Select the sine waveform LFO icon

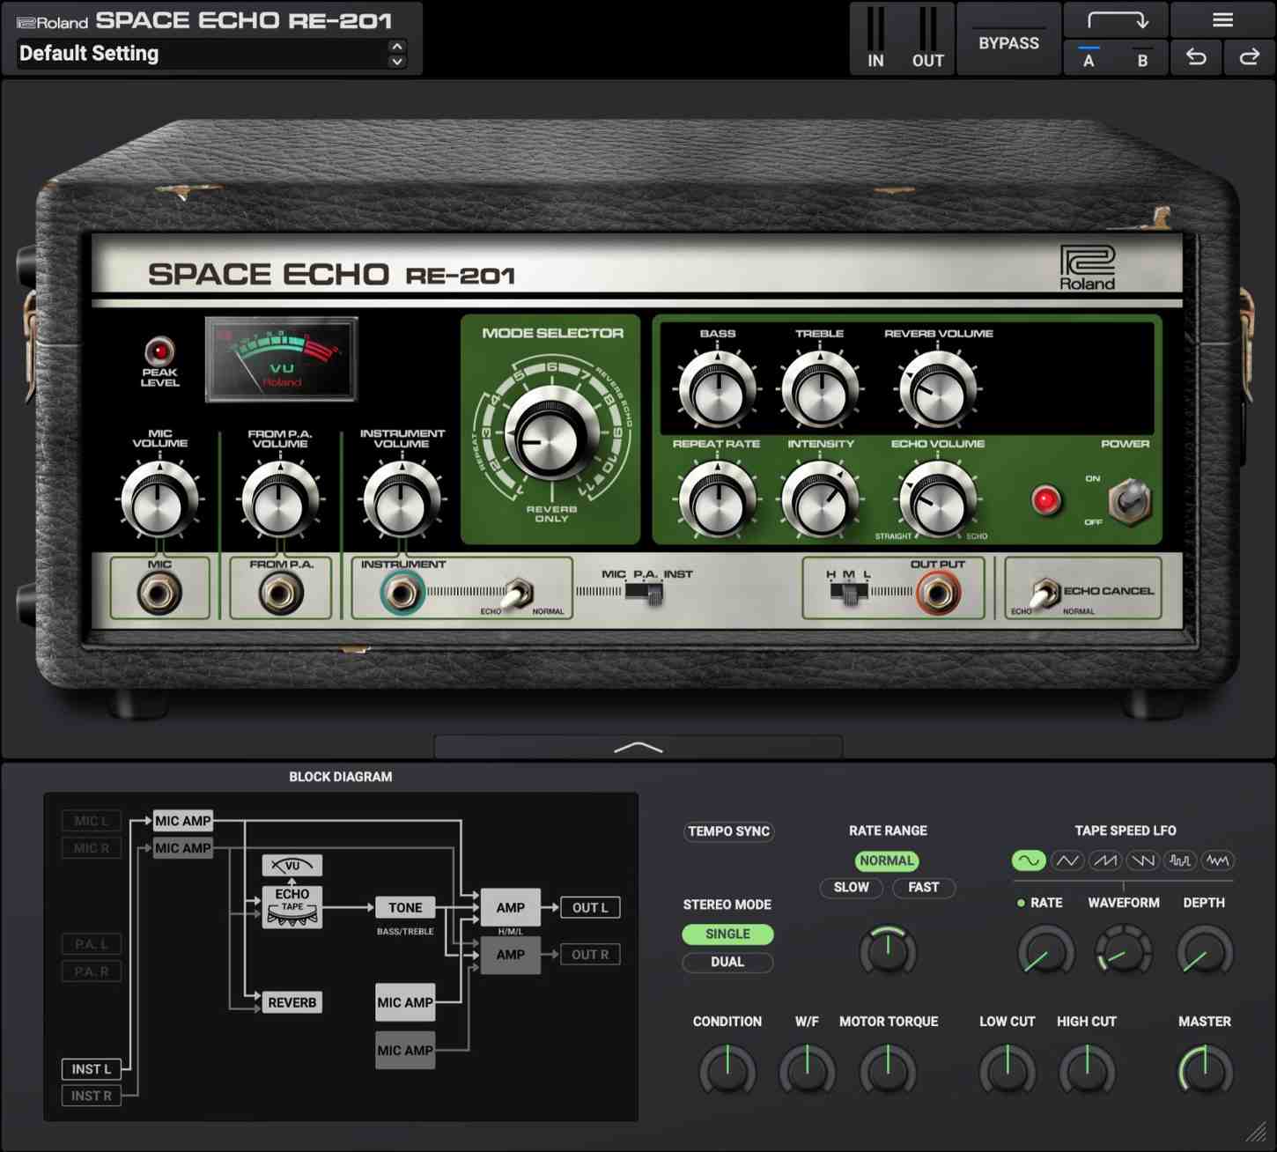1029,860
